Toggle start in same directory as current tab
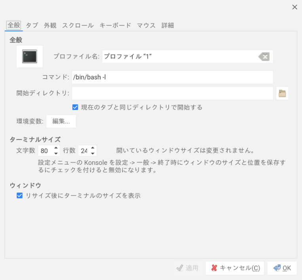The height and width of the screenshot is (280, 302). click(75, 107)
